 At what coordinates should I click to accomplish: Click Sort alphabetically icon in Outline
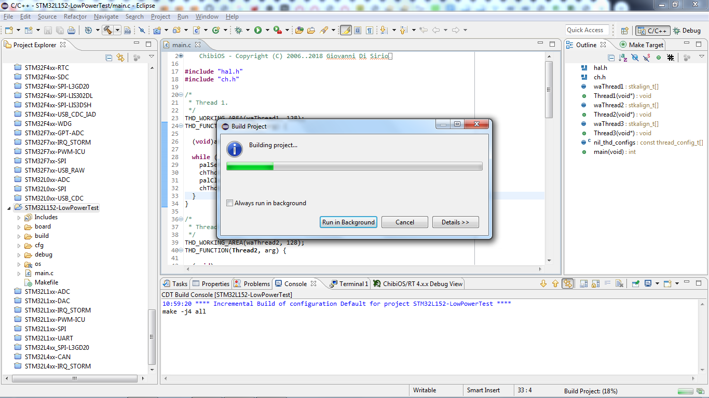point(623,58)
